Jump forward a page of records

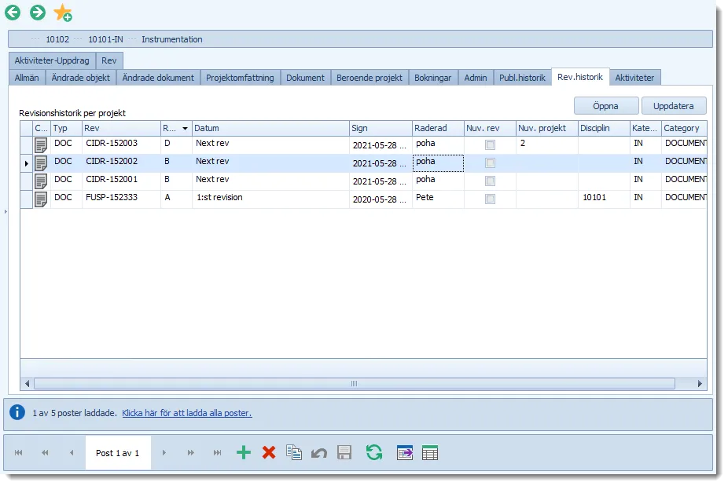point(191,452)
